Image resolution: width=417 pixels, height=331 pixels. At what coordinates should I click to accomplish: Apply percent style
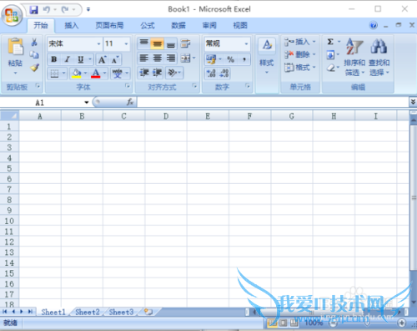point(230,59)
